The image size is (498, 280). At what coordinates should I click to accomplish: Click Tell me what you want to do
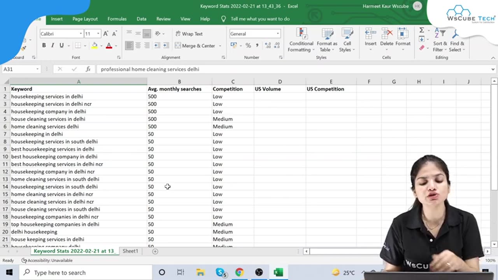point(260,19)
